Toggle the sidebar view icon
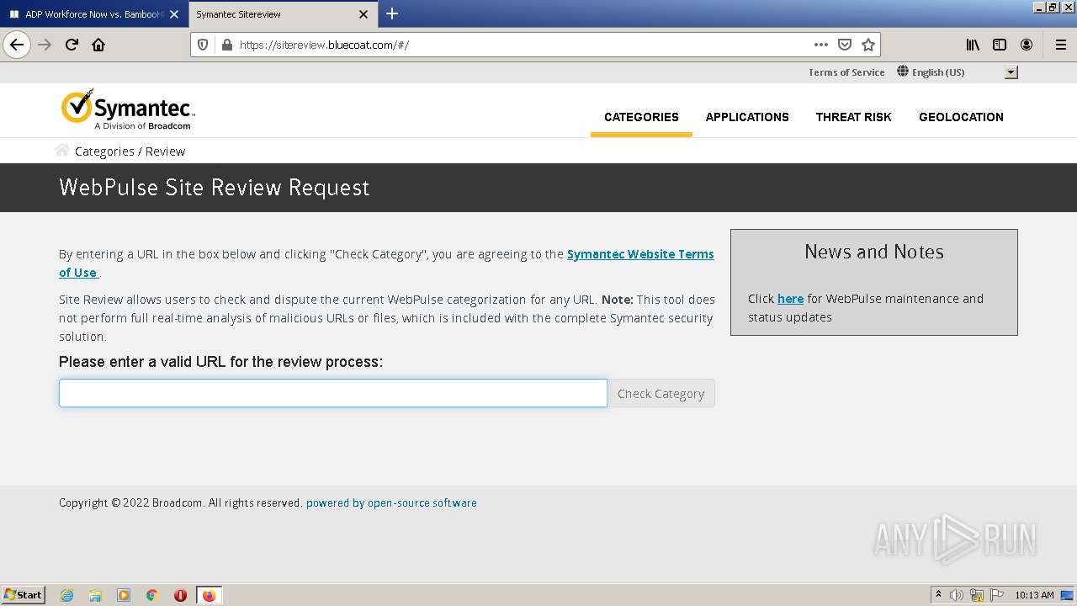The width and height of the screenshot is (1077, 606). coord(1000,45)
